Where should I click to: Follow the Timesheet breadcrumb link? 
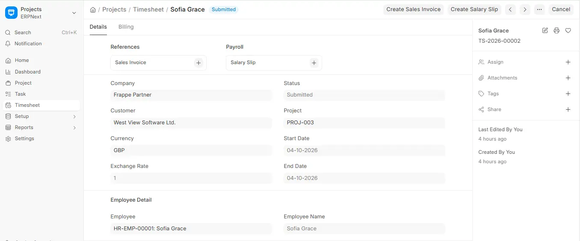coord(148,9)
